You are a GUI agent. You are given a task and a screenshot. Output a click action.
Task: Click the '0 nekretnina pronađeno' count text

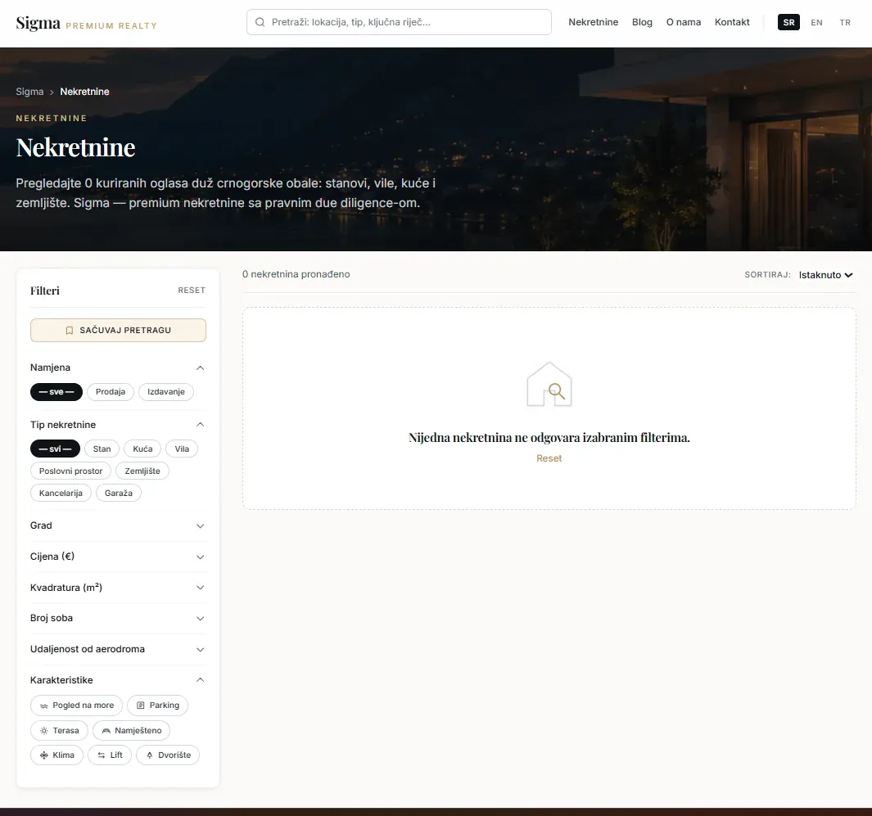[296, 274]
